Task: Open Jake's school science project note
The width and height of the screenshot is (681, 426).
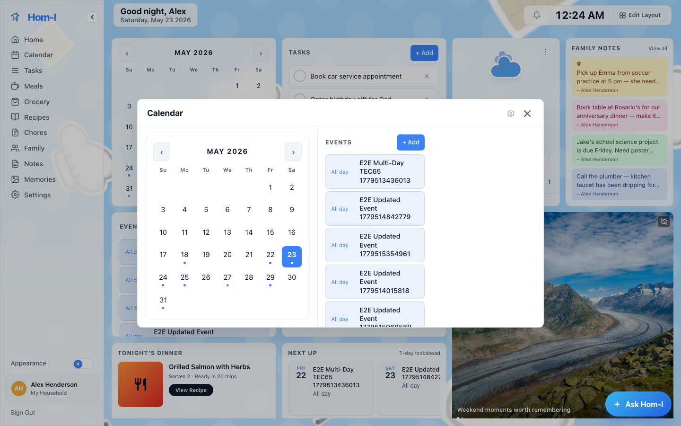Action: point(620,150)
